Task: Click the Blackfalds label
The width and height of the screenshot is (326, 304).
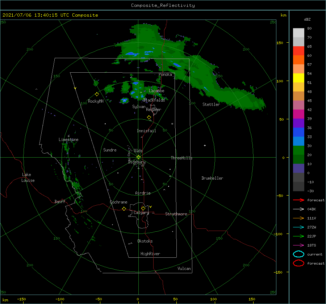Action: tap(154, 100)
